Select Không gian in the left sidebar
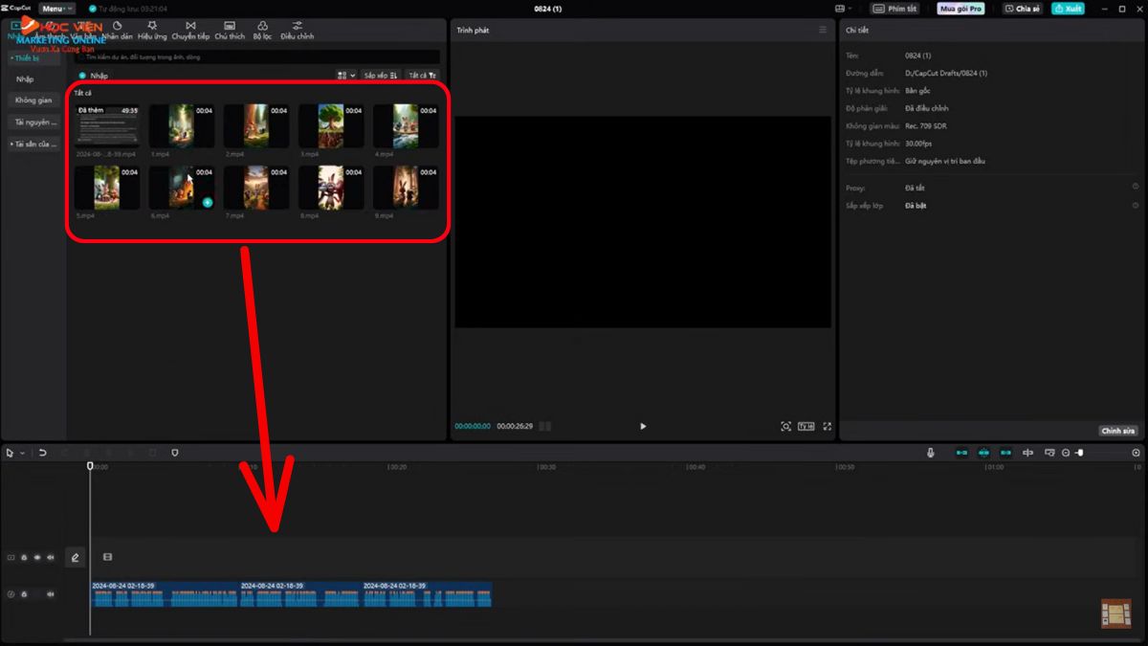Image resolution: width=1148 pixels, height=646 pixels. (x=33, y=100)
